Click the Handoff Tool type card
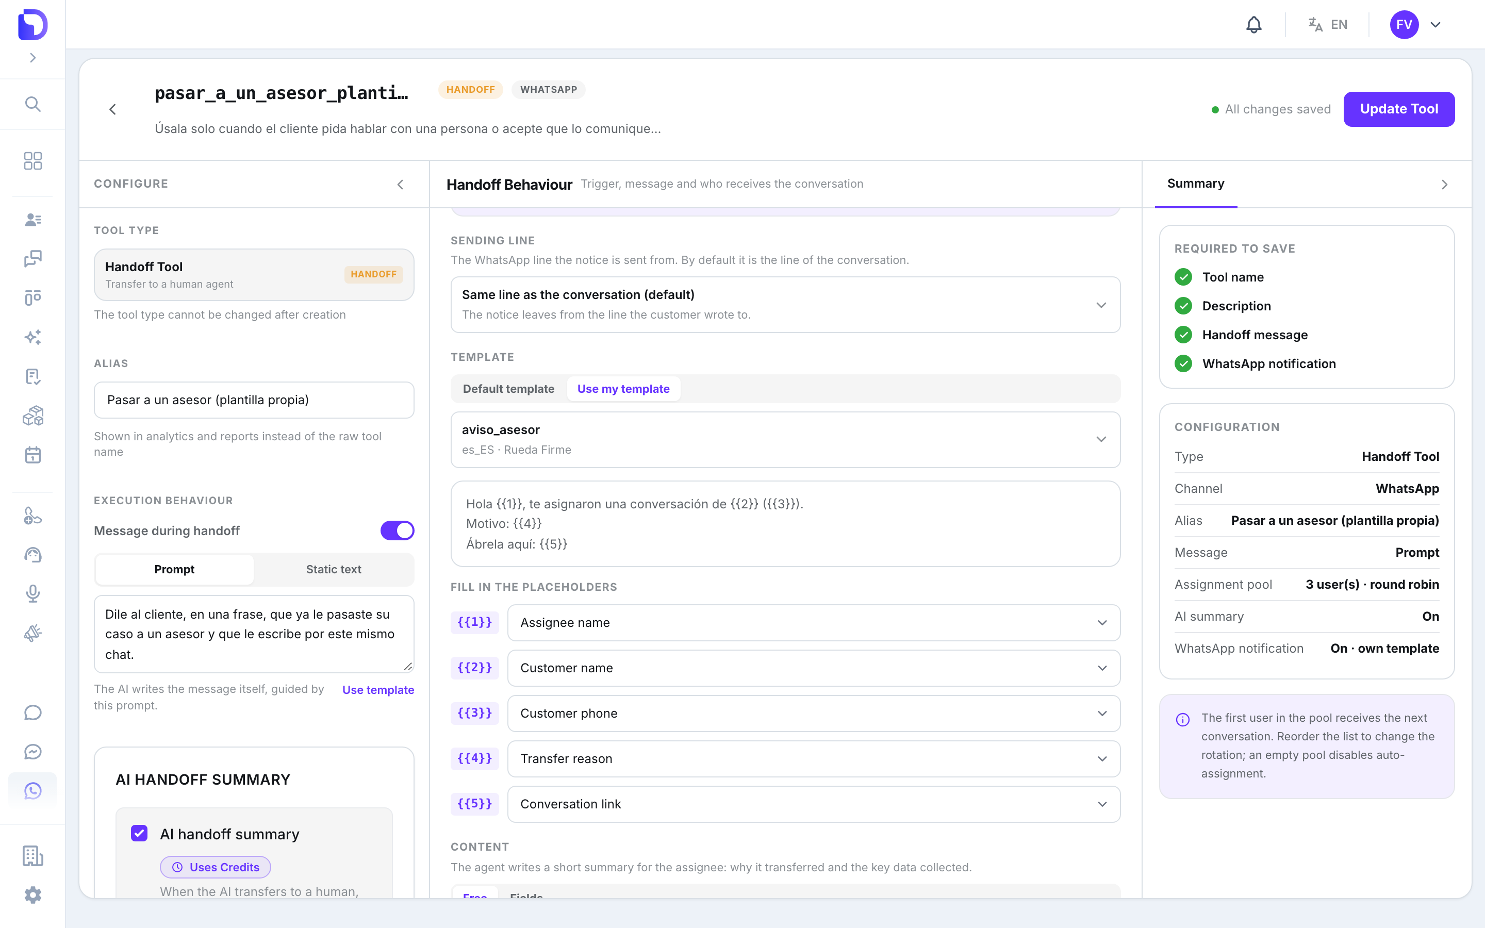Screen dimensions: 1485x928 (254, 274)
